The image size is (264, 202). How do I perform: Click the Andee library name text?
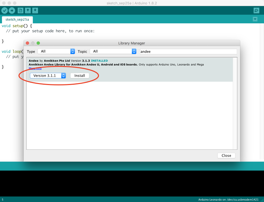(34, 61)
